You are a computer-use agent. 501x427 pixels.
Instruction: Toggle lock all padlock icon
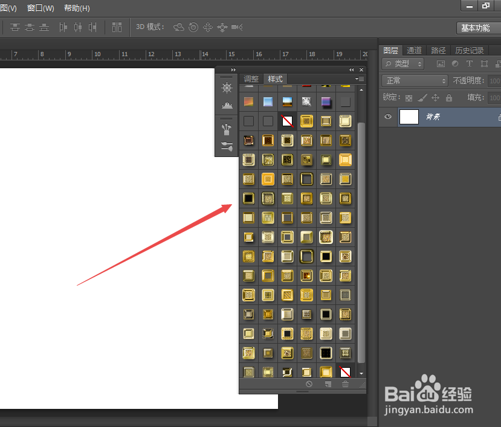point(449,98)
